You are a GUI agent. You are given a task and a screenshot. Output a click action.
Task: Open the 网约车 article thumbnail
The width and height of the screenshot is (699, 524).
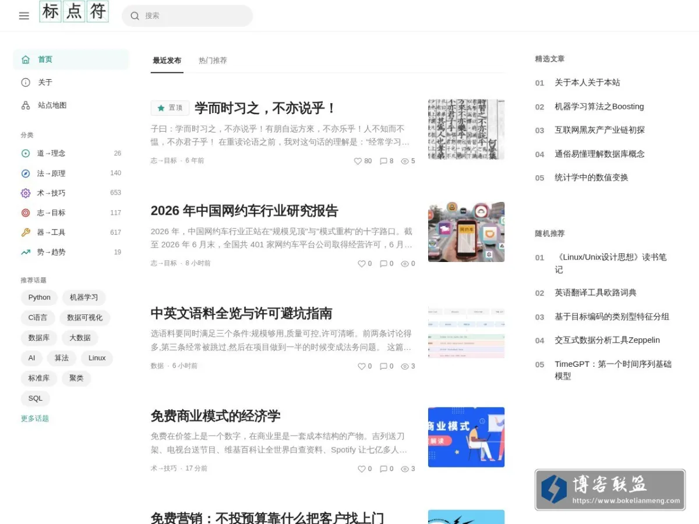coord(466,232)
